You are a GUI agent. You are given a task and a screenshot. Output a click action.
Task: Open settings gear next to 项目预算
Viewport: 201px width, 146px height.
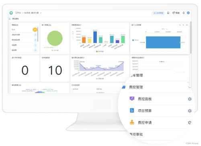click(x=190, y=111)
